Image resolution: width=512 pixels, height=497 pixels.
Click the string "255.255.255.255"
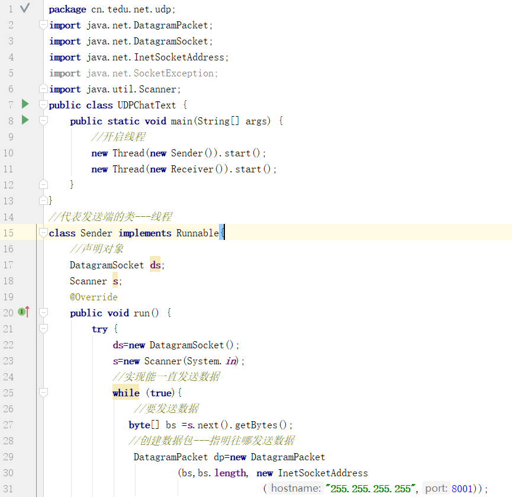(x=371, y=489)
